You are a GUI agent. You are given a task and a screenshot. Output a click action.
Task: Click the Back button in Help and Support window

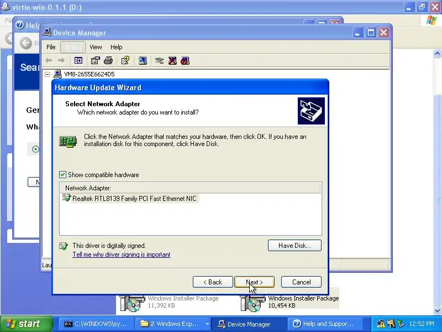[26, 43]
